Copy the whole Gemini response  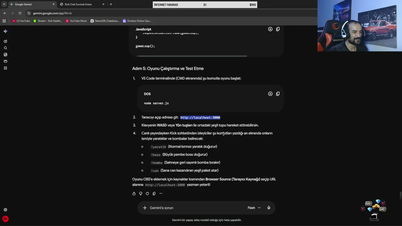pyautogui.click(x=154, y=194)
